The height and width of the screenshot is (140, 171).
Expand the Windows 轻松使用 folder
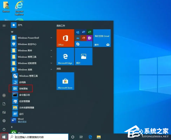(x=32, y=63)
